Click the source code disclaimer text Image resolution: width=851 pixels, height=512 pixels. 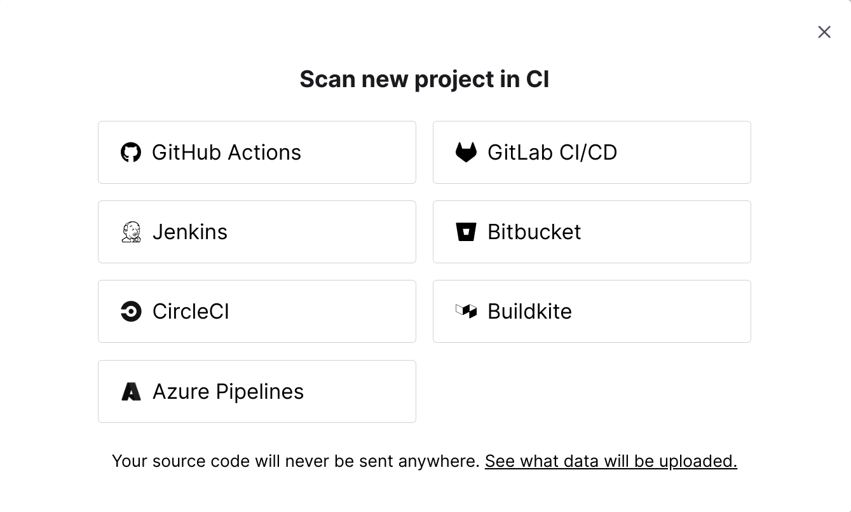(296, 460)
